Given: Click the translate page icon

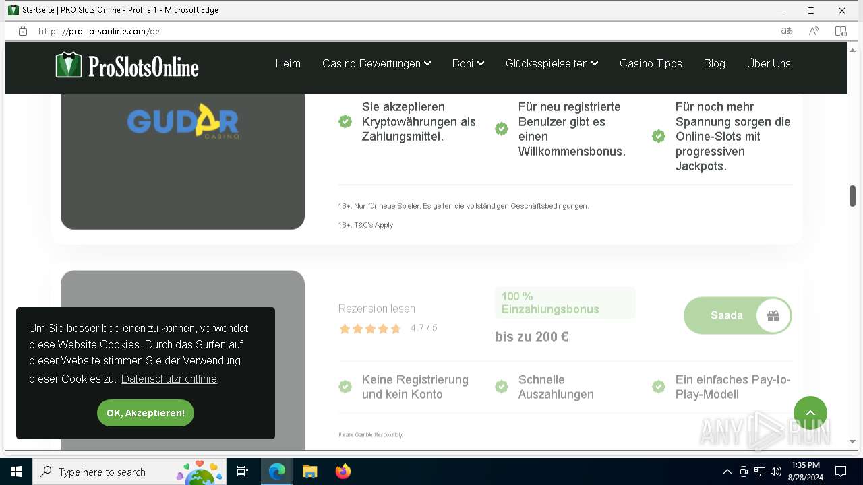Looking at the screenshot, I should (x=787, y=31).
